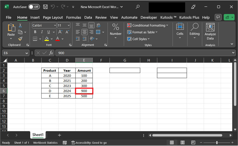Viewport: 238px width, 146px height.
Task: Click Workbook Statistics in status bar
Action: 45,143
